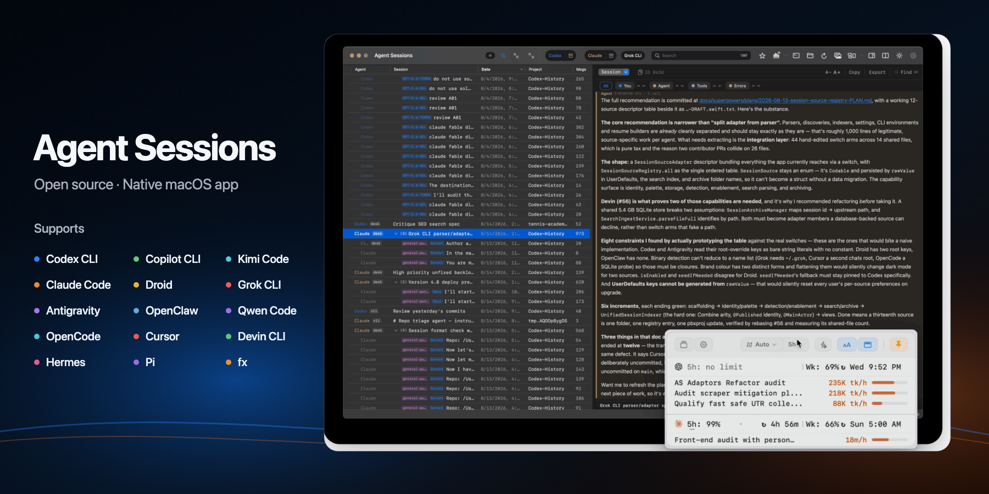Open the session-source-registry-PLAN.md link
The height and width of the screenshot is (494, 989).
click(x=785, y=100)
